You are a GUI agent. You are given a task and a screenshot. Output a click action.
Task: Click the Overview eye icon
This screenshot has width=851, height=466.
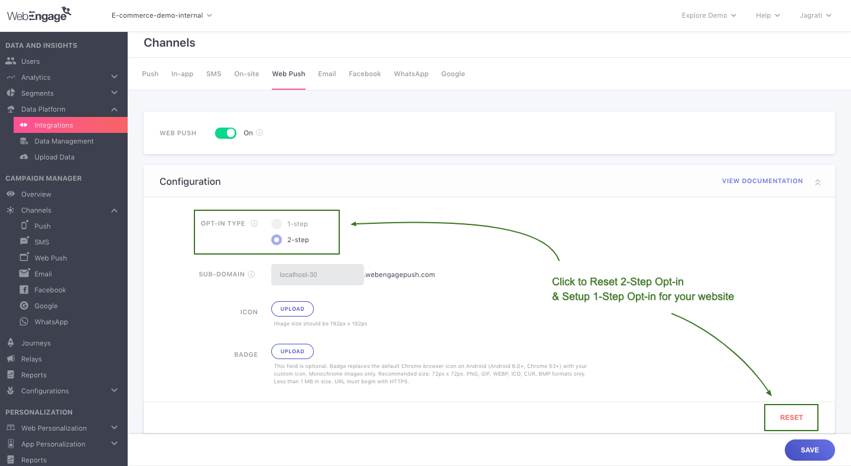coord(11,194)
